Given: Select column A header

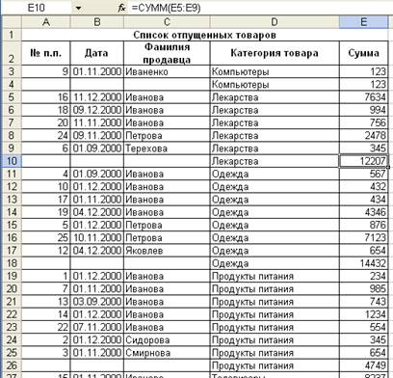Looking at the screenshot, I should (46, 22).
